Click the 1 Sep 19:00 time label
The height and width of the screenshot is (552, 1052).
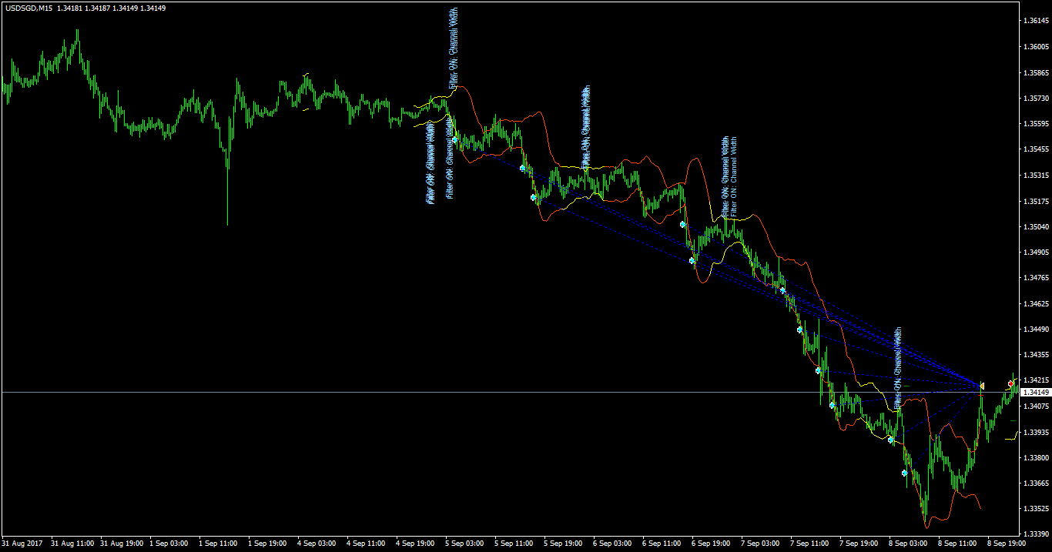(x=267, y=544)
